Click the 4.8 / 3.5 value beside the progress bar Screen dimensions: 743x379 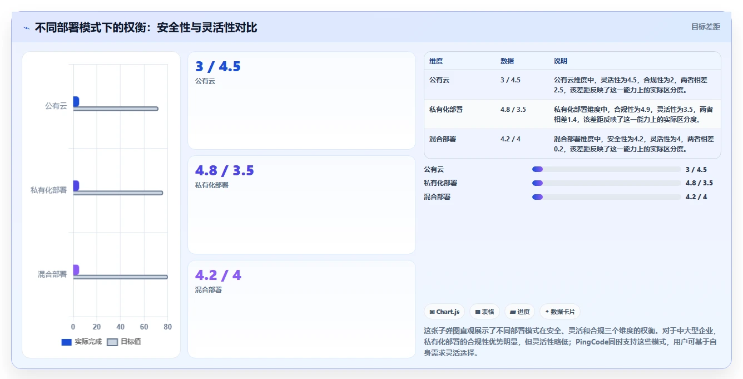[x=699, y=183]
